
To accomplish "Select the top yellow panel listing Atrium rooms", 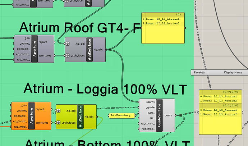I will tap(163, 28).
